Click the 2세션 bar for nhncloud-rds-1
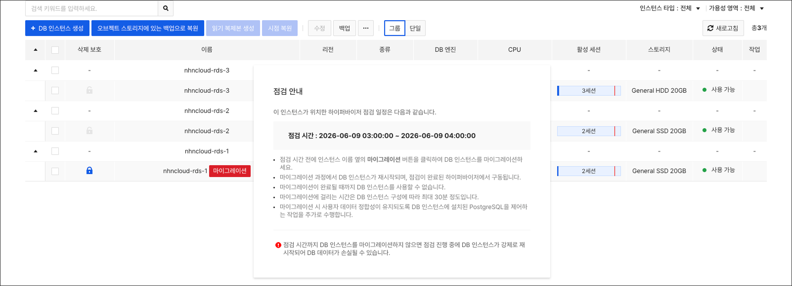792x286 pixels. click(589, 171)
